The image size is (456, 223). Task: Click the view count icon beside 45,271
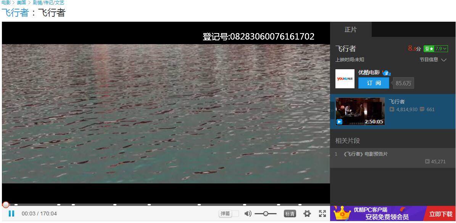click(x=427, y=161)
